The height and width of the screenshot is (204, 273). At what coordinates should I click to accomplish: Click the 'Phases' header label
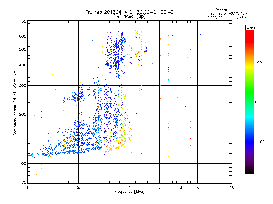[x=221, y=10]
